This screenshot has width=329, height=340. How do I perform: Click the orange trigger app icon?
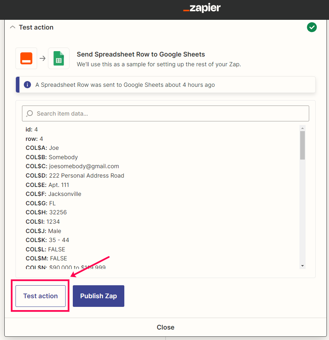tap(26, 58)
